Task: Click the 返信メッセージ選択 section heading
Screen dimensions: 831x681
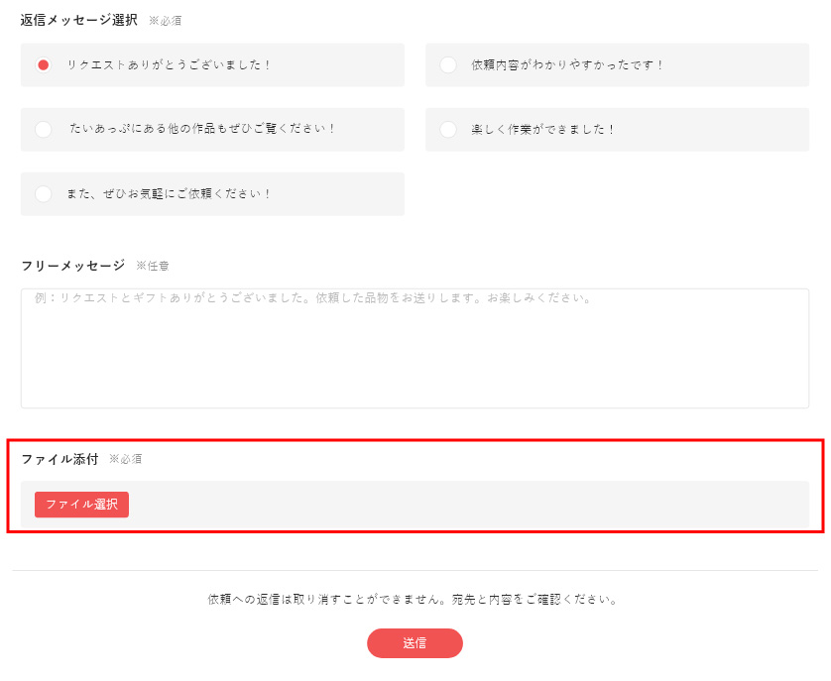Action: pyautogui.click(x=79, y=20)
